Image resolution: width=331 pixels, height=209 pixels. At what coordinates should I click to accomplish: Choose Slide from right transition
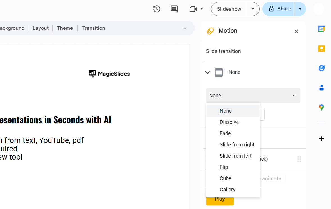(237, 145)
